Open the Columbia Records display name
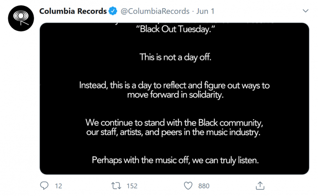This screenshot has height=196, width=318. 73,11
